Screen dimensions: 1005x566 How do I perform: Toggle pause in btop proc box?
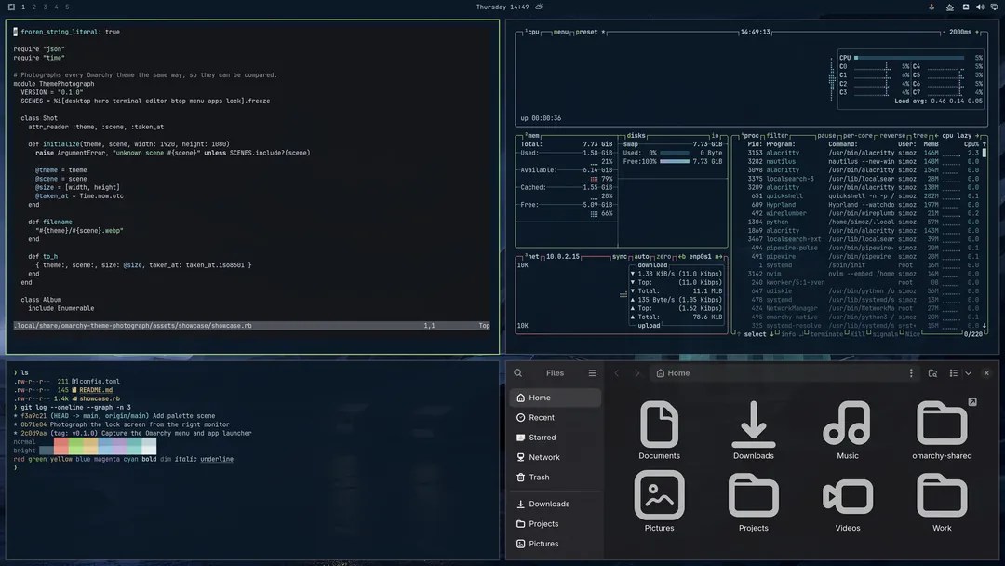tap(826, 136)
